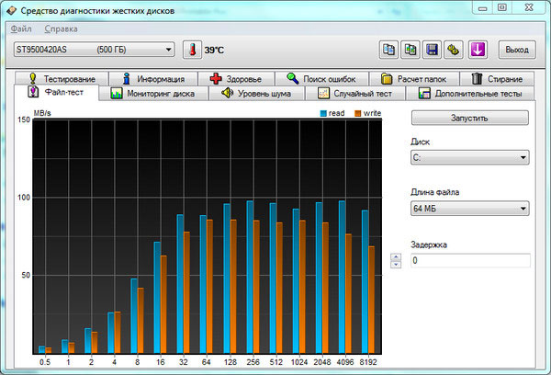Switch to the Случайный тест tab
Screen dimensions: 551x375
click(x=354, y=94)
